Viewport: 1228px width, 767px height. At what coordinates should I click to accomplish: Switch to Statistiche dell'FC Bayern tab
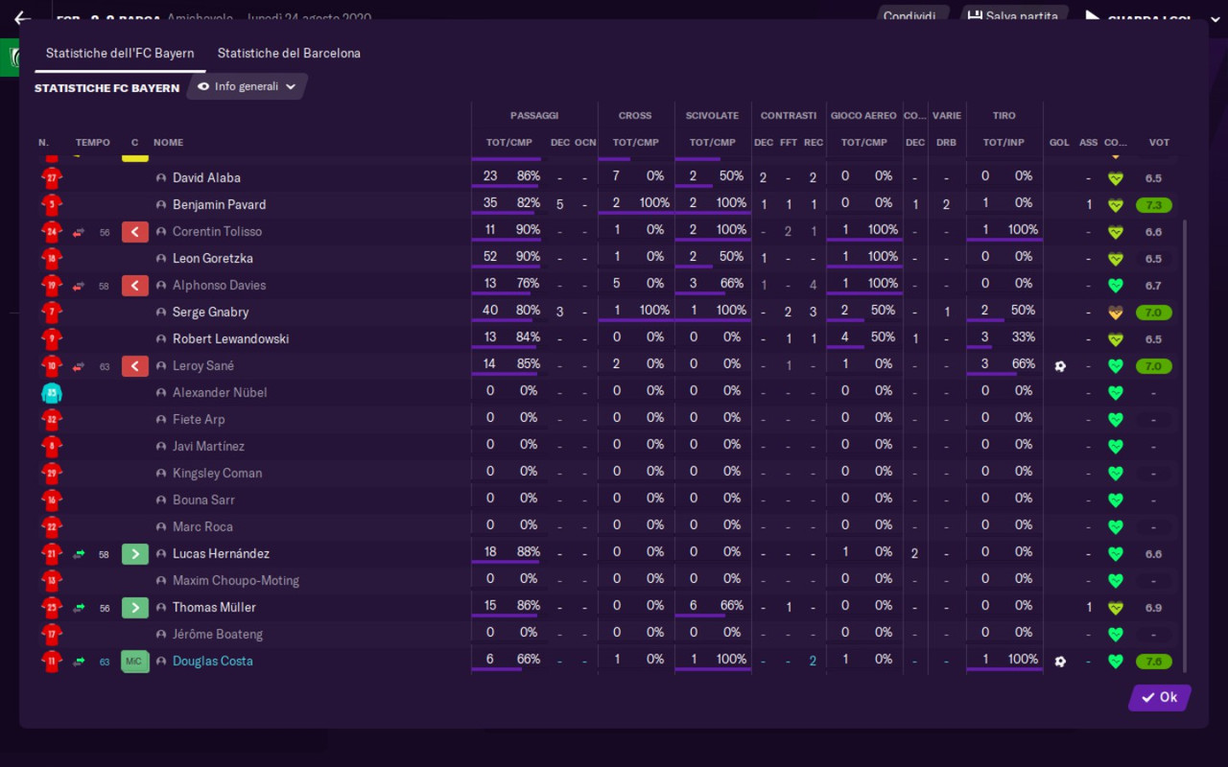click(120, 54)
